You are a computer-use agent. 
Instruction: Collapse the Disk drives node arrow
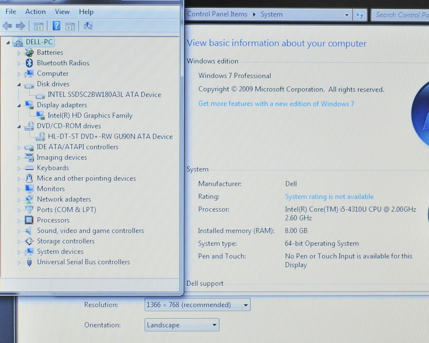(x=19, y=85)
